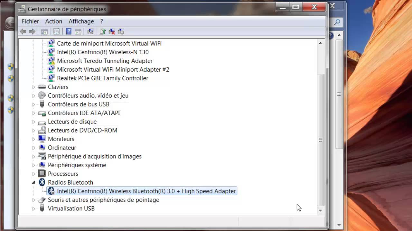Click the Update driver software icon
This screenshot has width=412, height=231.
(103, 31)
